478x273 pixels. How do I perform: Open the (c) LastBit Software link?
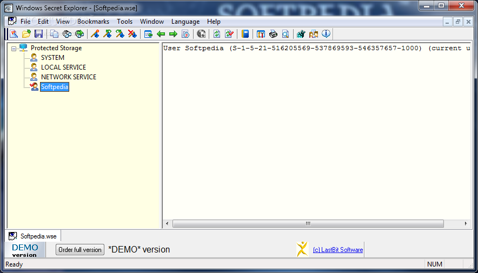(338, 250)
